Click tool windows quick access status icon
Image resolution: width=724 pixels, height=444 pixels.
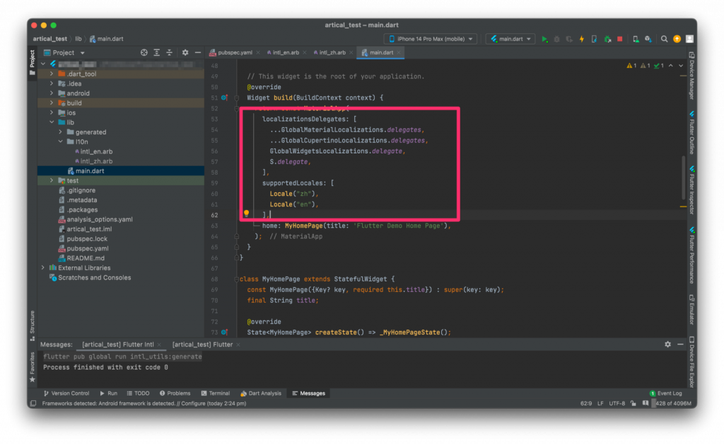click(33, 404)
